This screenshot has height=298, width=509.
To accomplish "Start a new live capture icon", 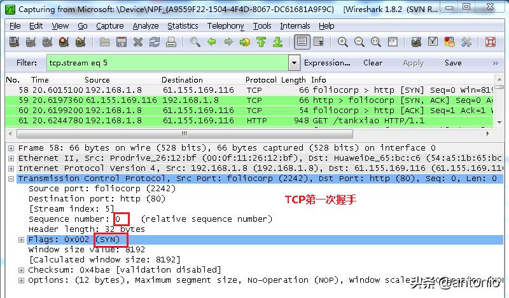I will tap(47, 42).
